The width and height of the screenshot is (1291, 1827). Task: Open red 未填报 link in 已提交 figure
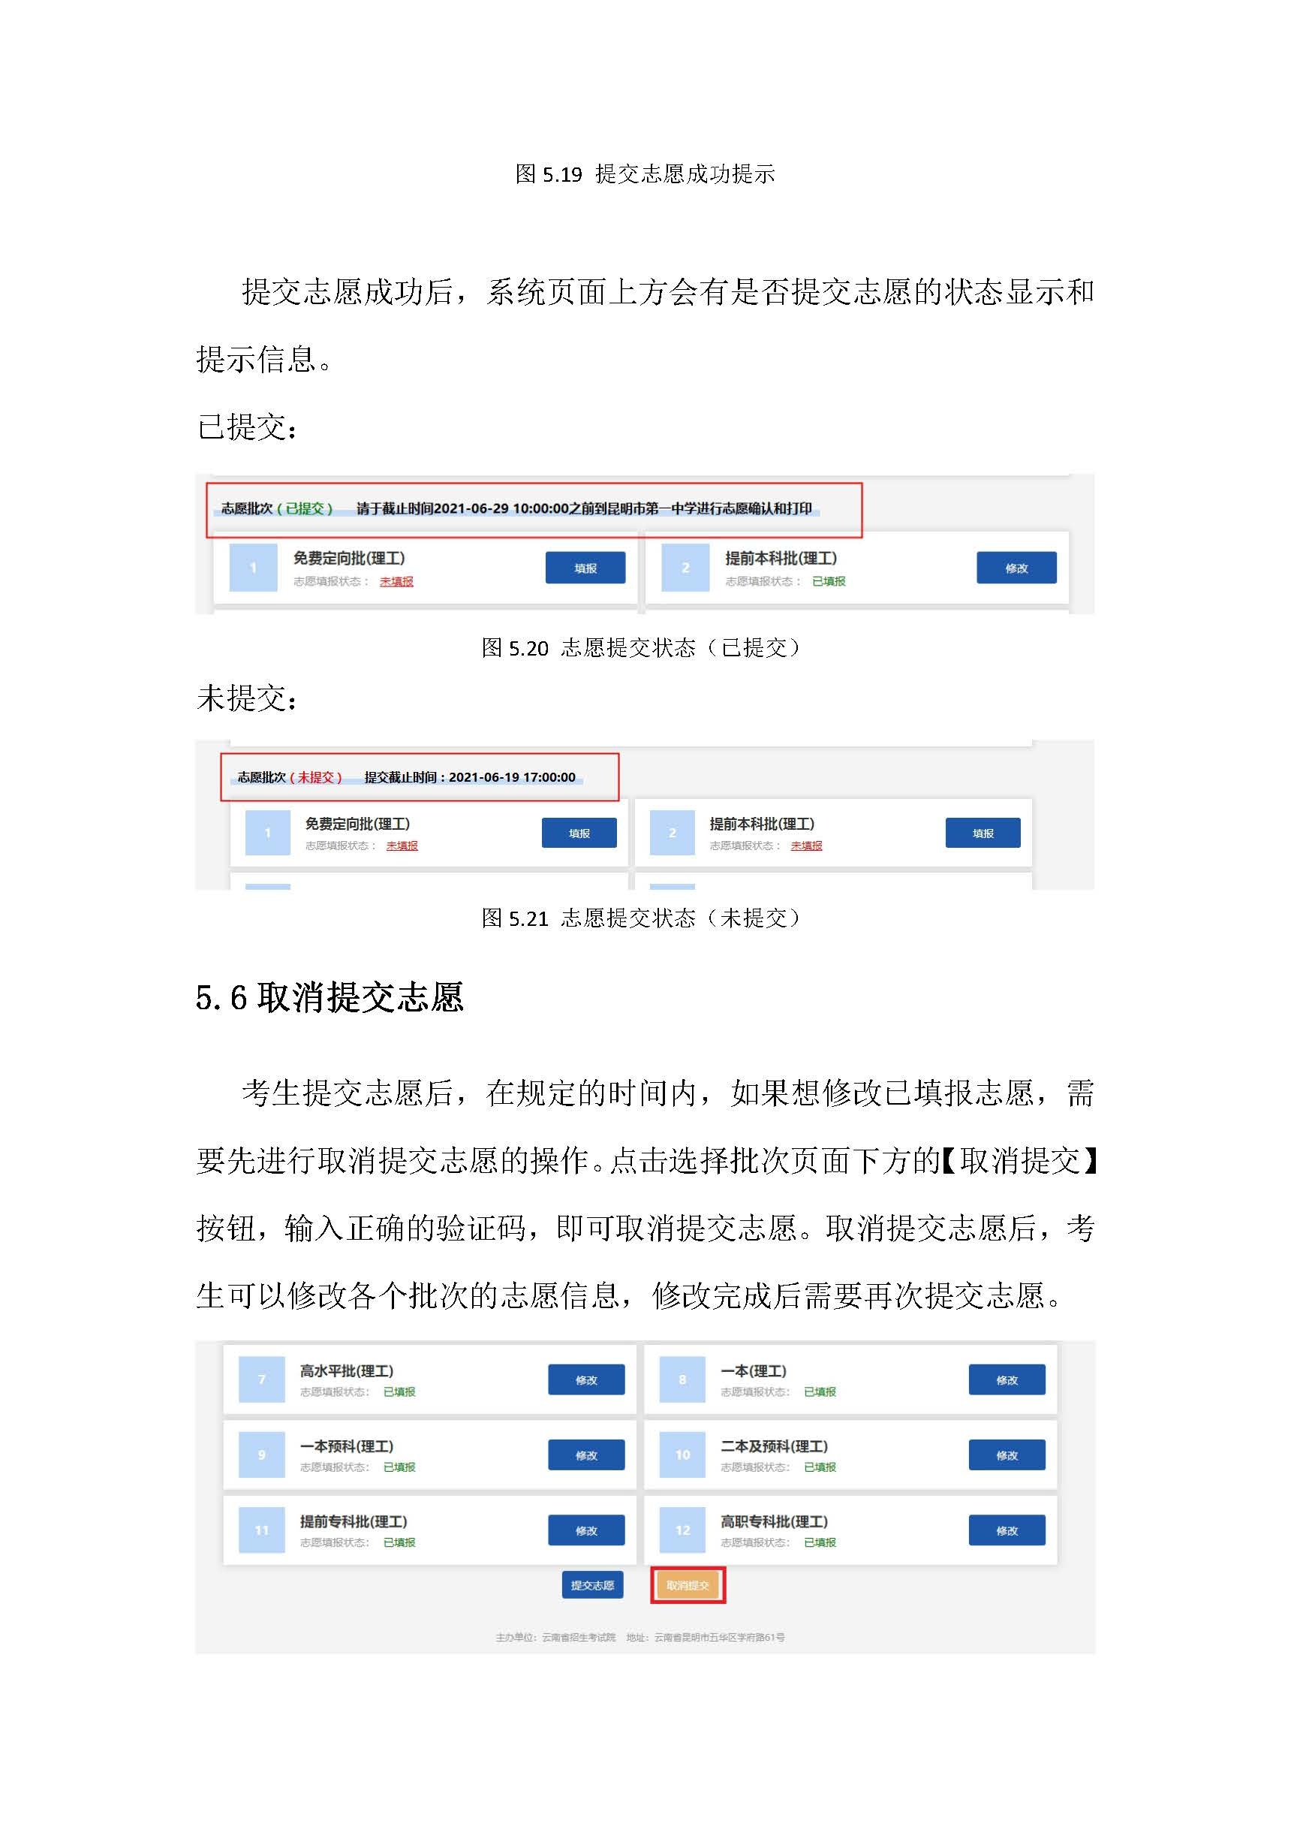[x=396, y=582]
